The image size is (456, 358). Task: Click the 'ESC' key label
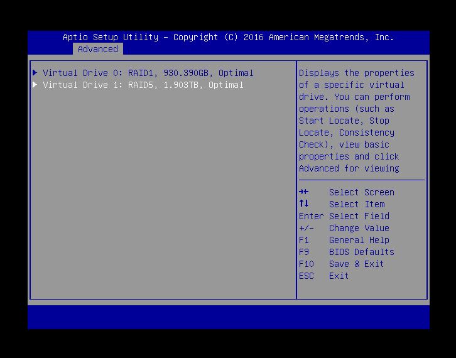[x=307, y=276]
